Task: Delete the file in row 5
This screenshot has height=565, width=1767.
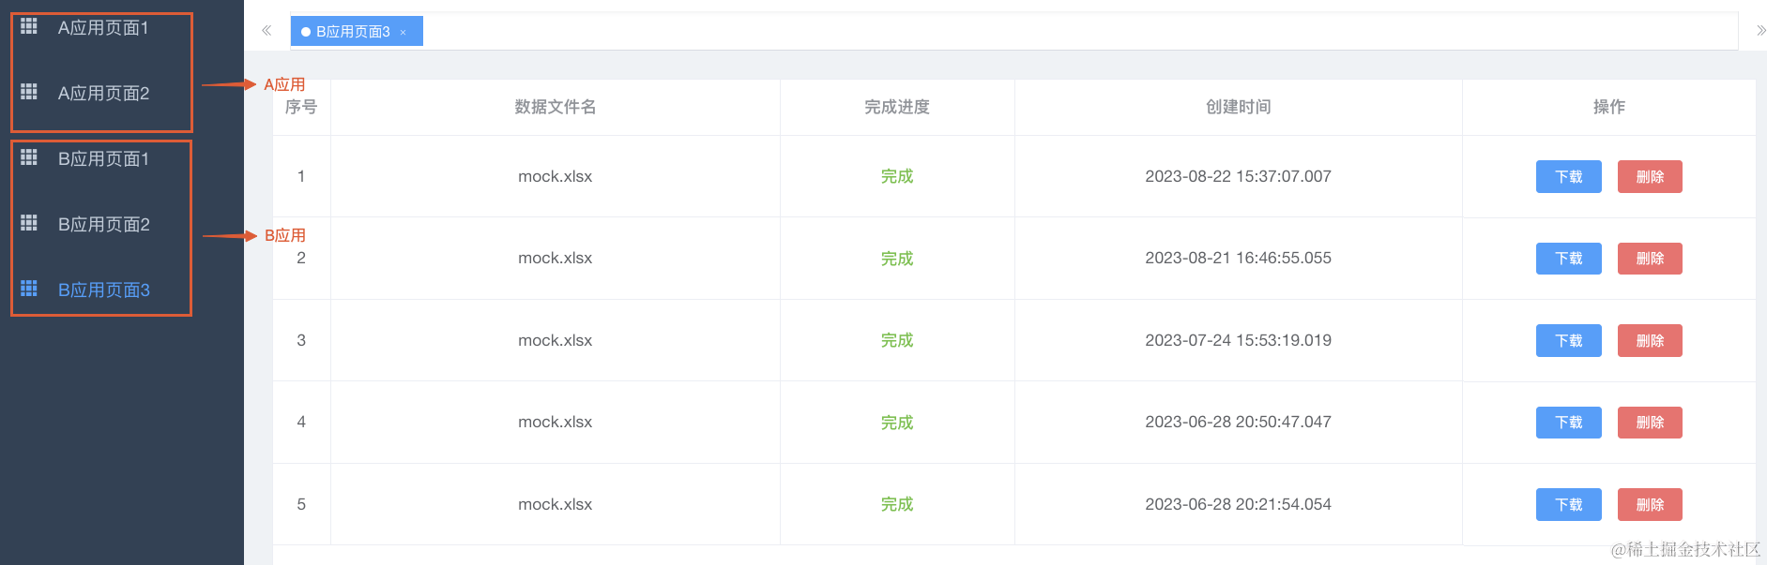Action: (1650, 504)
